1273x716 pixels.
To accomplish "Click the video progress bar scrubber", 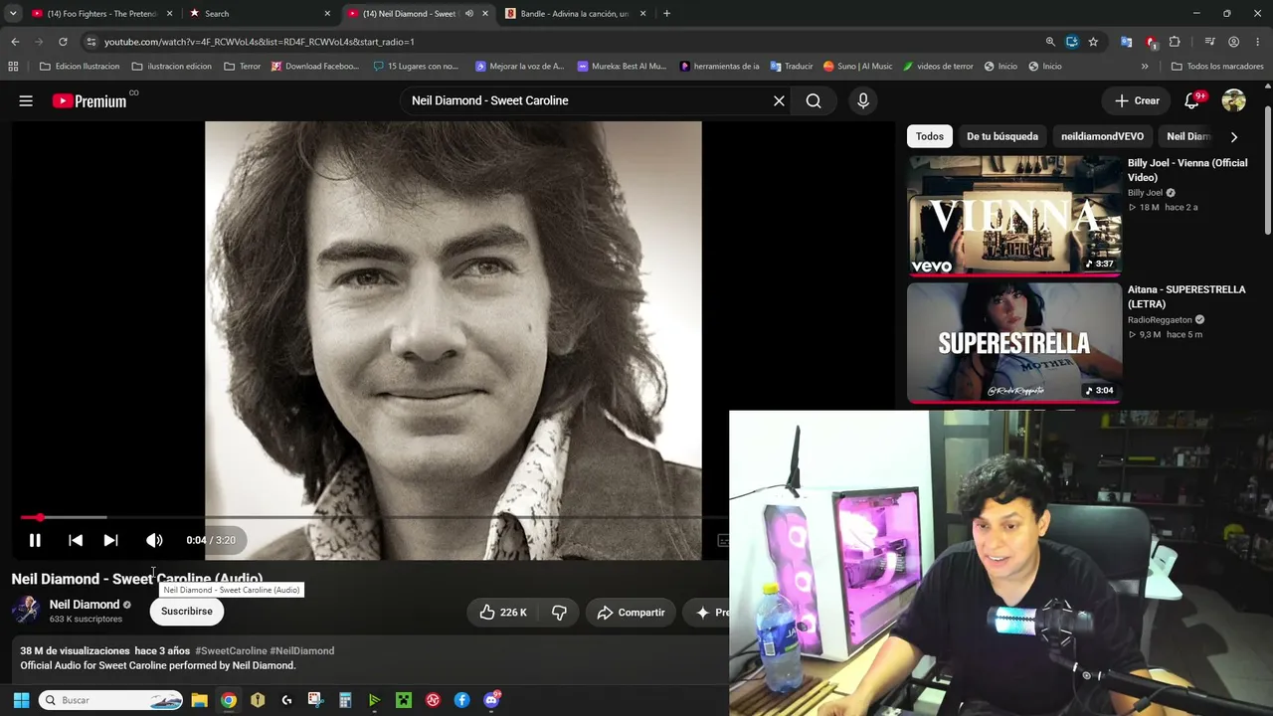I will [40, 517].
